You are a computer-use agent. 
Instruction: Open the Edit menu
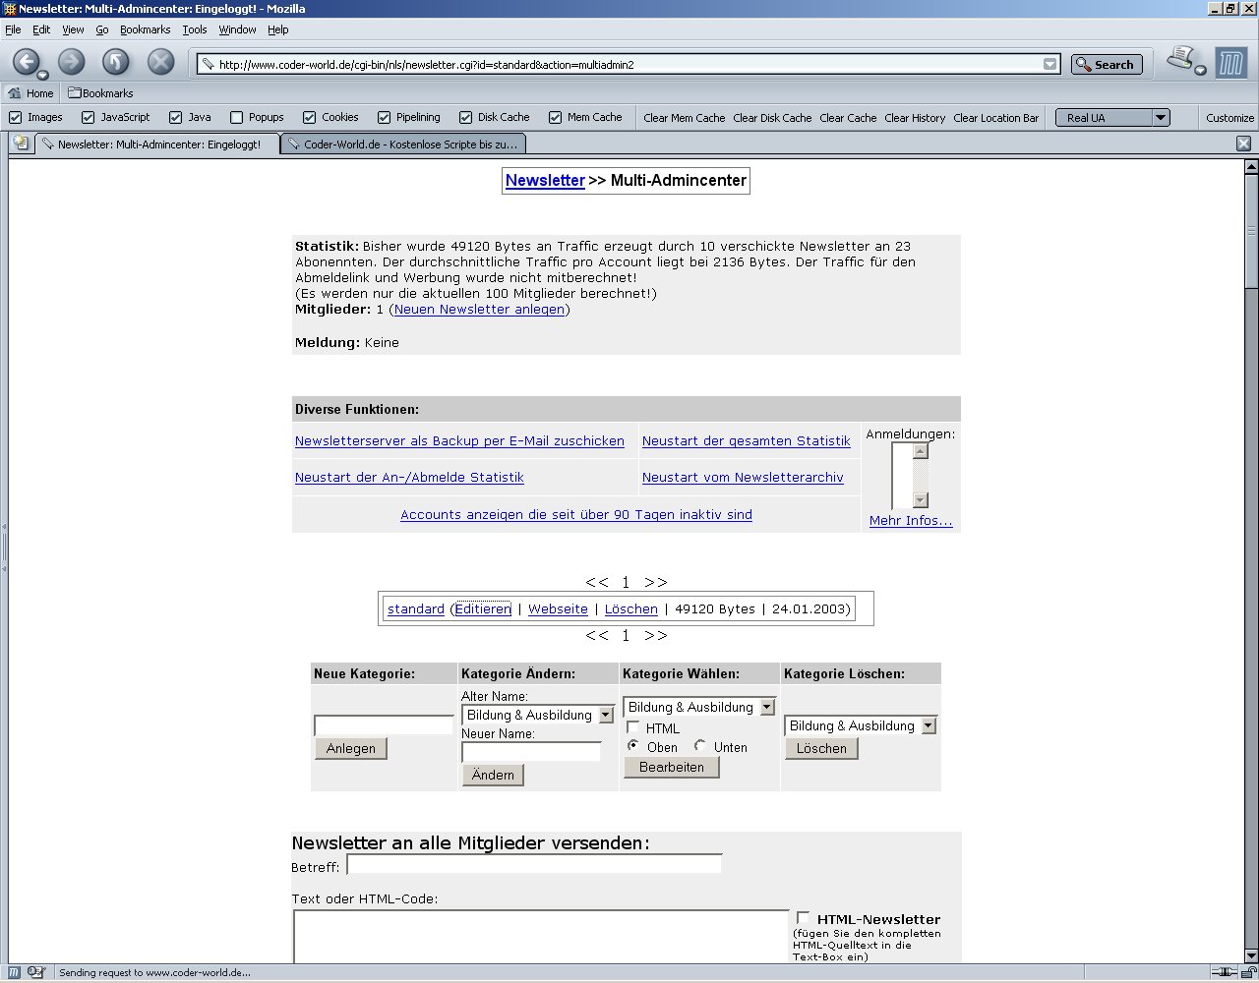pos(41,29)
